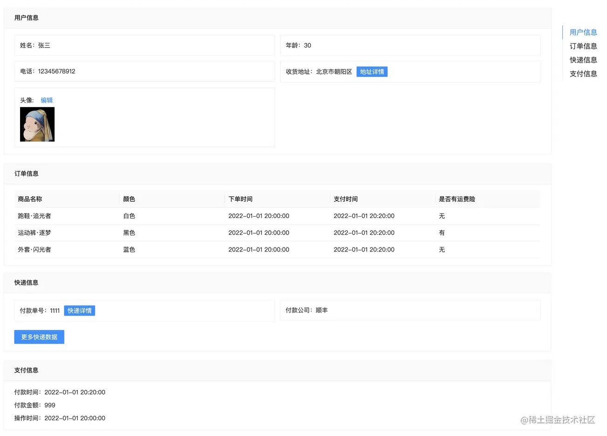Viewport: 607px width, 436px height.
Task: Click the 操作时间 value line
Action: [x=60, y=418]
